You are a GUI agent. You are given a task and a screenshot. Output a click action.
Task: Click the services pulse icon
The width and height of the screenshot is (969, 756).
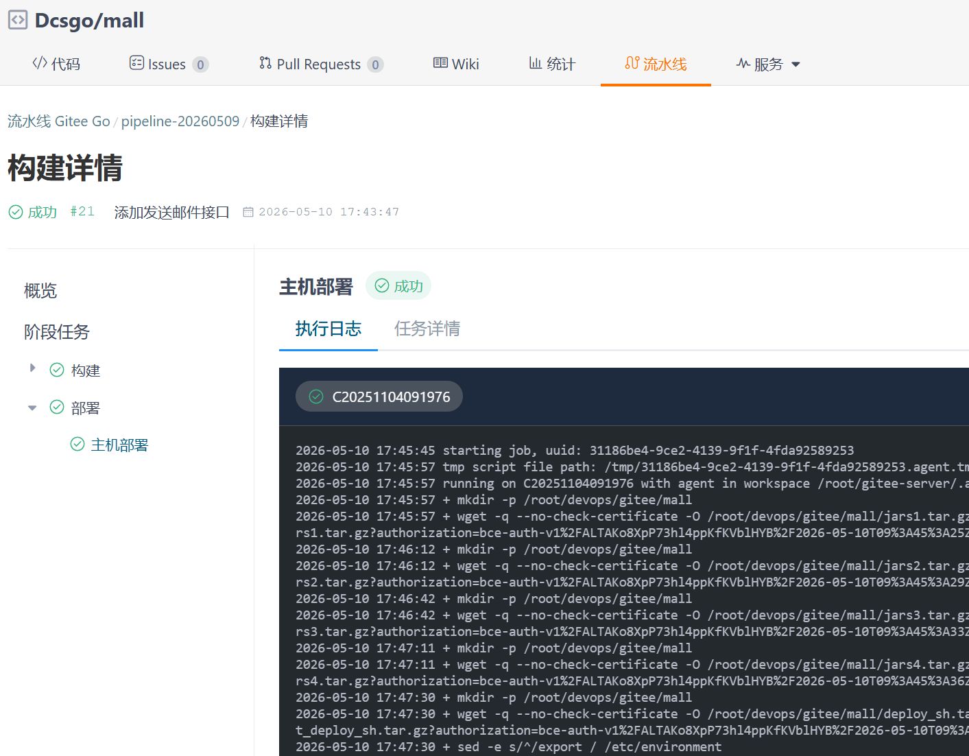(x=743, y=64)
